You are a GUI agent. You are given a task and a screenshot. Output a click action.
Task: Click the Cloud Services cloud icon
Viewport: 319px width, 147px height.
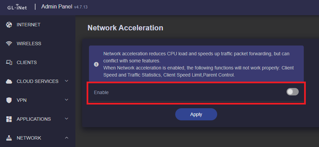click(9, 81)
